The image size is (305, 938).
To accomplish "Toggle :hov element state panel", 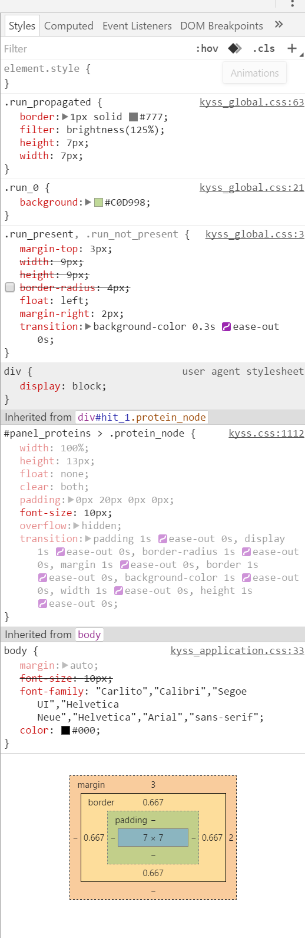I will [207, 48].
